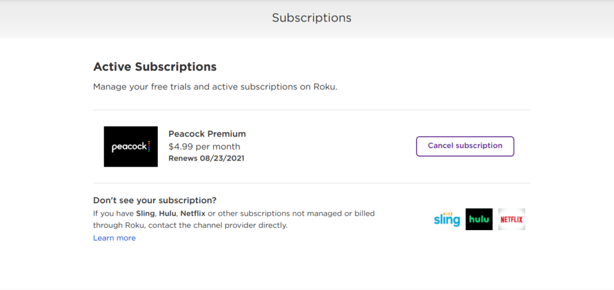This screenshot has height=290, width=614.
Task: Click the Cancel subscription button
Action: [x=465, y=146]
